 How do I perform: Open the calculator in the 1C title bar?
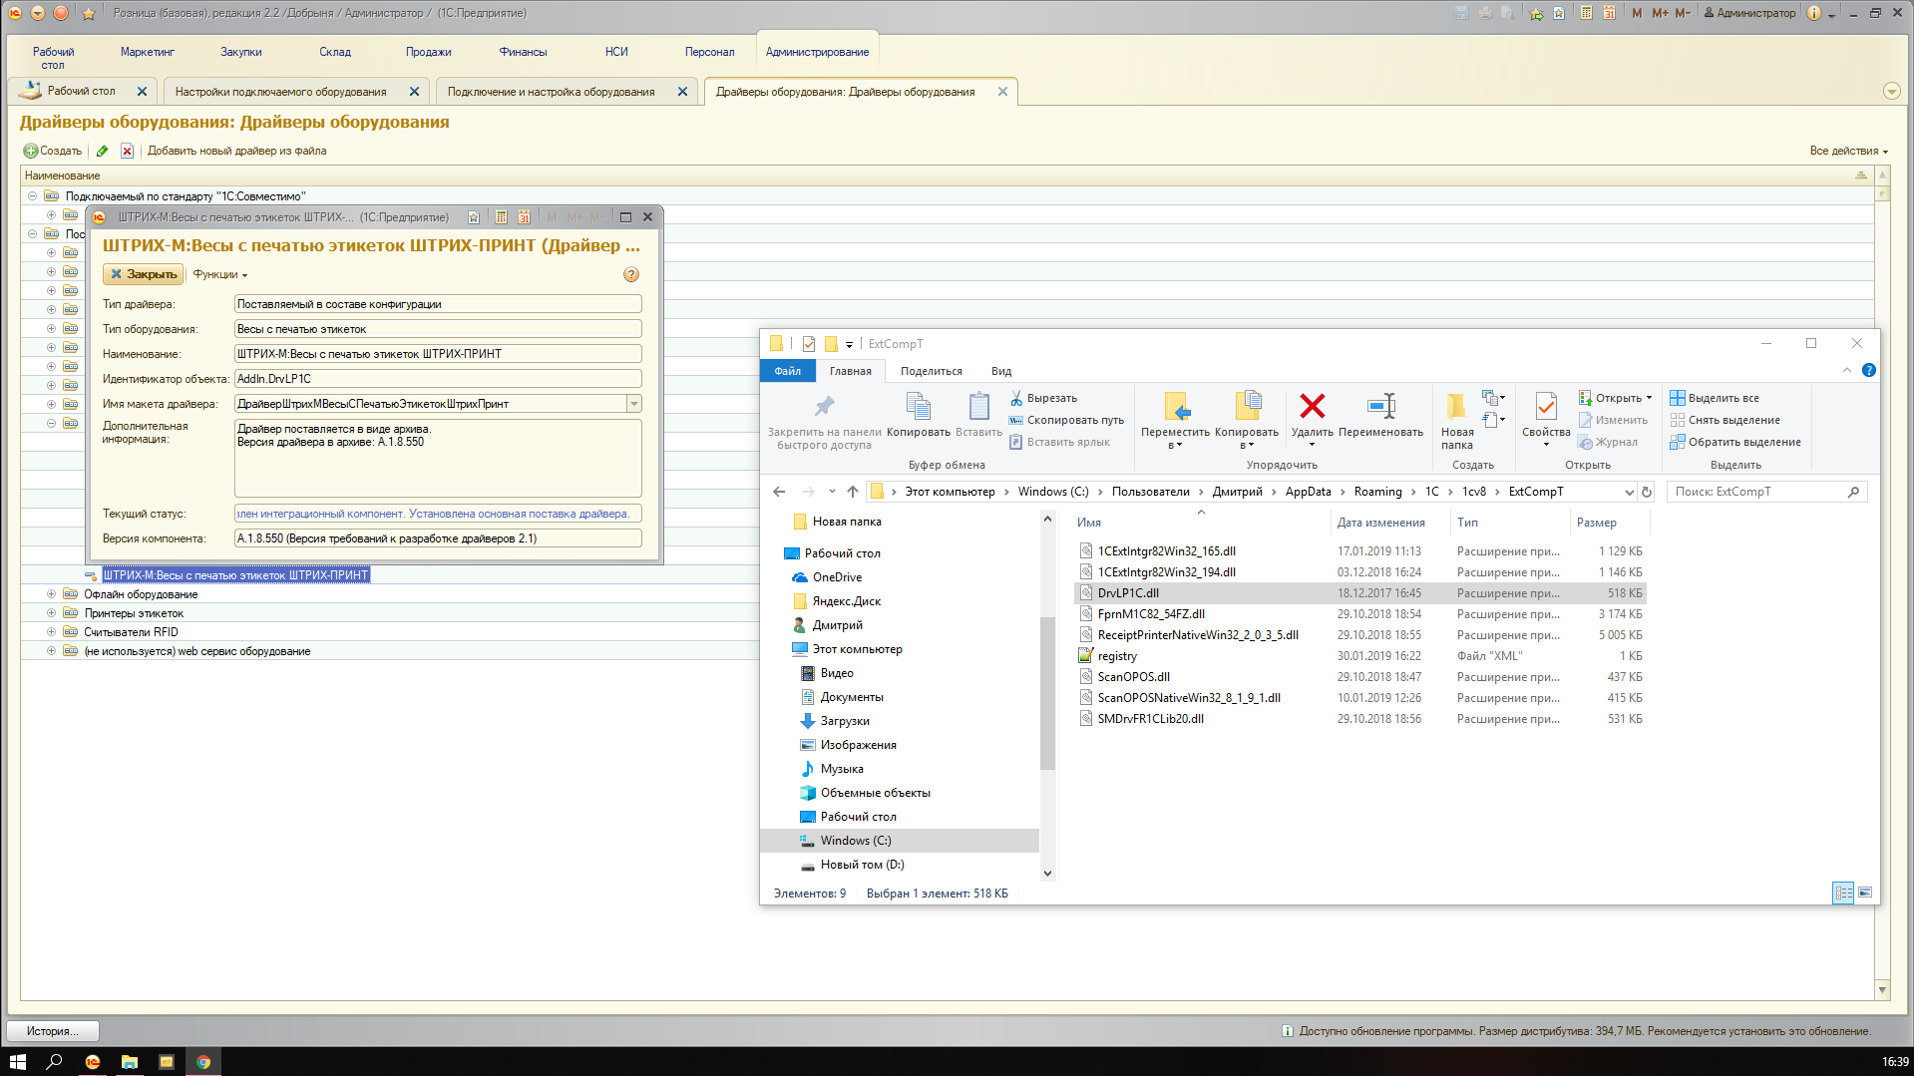click(1586, 13)
